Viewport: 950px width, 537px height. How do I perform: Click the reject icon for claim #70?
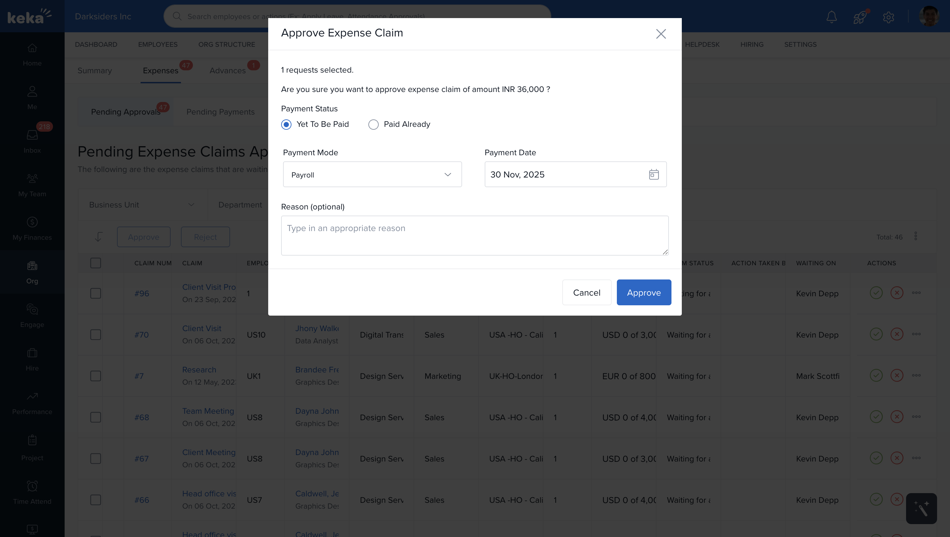(896, 334)
